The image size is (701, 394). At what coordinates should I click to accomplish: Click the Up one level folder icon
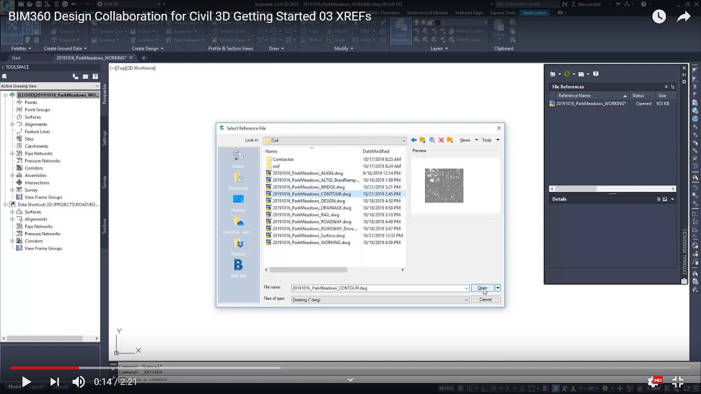tap(423, 140)
